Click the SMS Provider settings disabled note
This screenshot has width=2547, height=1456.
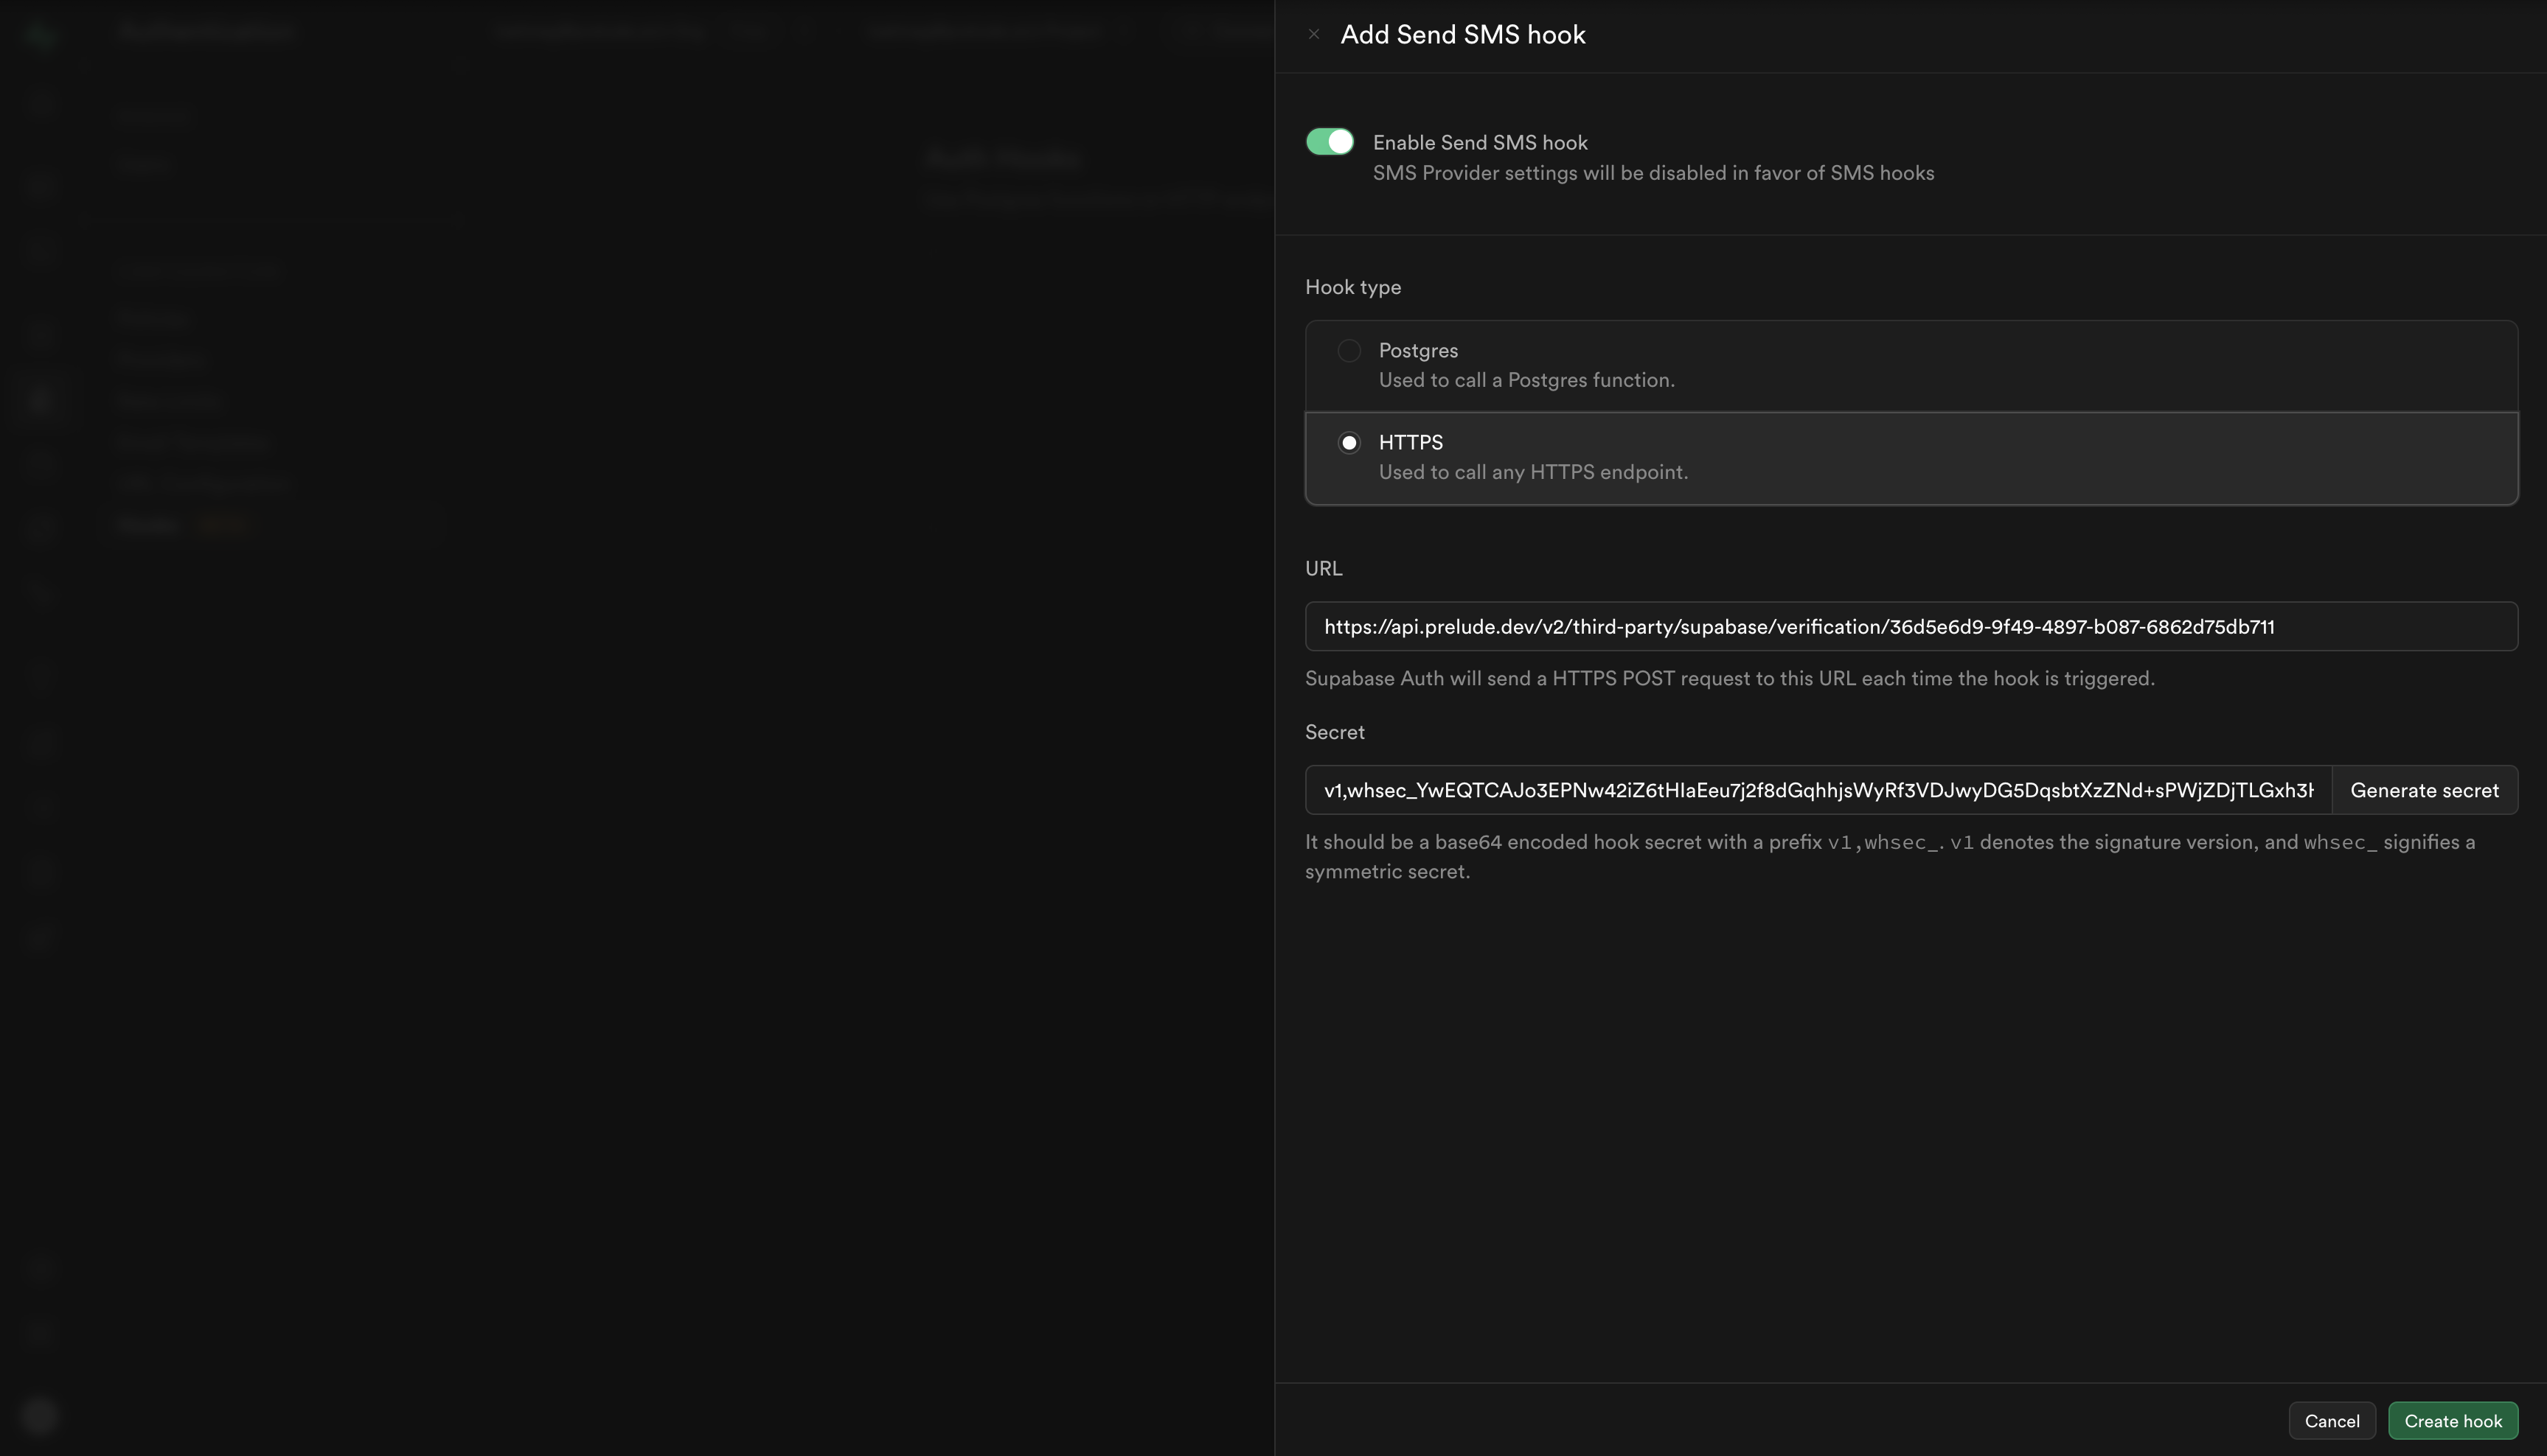(x=1653, y=174)
